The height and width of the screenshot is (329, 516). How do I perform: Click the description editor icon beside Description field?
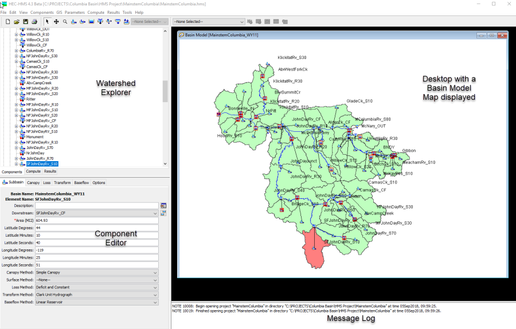click(x=163, y=205)
